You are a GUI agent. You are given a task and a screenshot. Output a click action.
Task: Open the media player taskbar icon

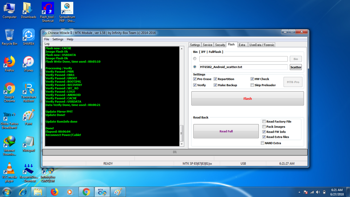point(70,192)
